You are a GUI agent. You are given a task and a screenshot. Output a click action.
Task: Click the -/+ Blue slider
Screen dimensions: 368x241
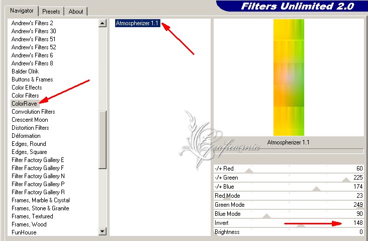[x=289, y=187]
